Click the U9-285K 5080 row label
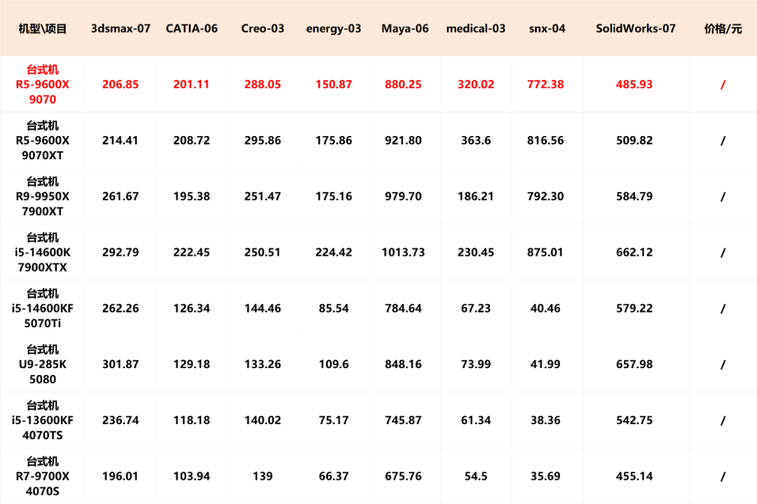Image resolution: width=757 pixels, height=504 pixels. pyautogui.click(x=43, y=365)
